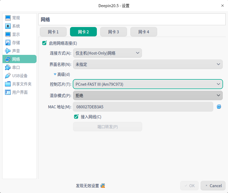This screenshot has height=193, width=228.
Task: Open the USB设备 settings icon
Action: (x=8, y=76)
